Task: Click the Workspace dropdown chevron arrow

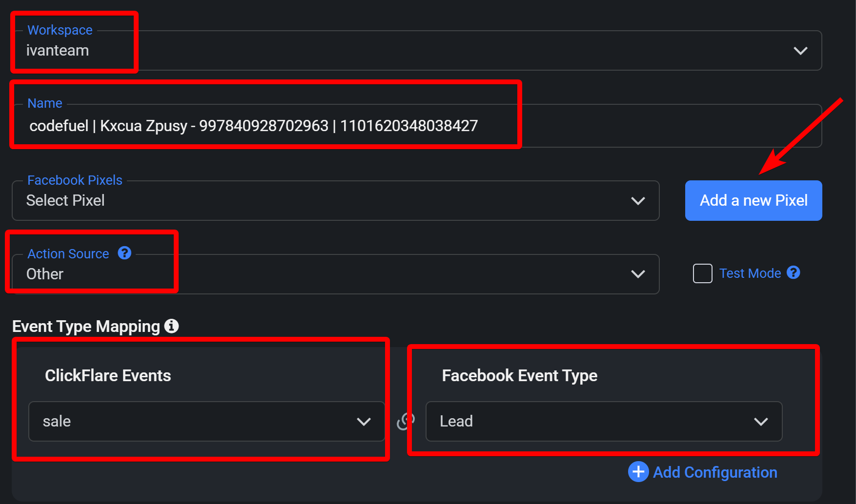Action: [800, 51]
